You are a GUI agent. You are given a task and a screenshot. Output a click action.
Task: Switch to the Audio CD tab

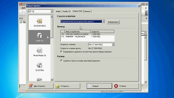pos(67,11)
